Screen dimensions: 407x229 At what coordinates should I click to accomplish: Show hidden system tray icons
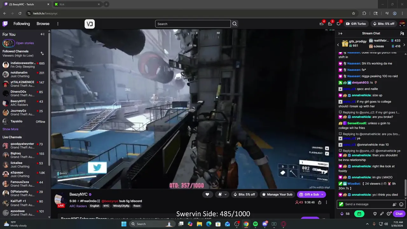tap(367, 224)
